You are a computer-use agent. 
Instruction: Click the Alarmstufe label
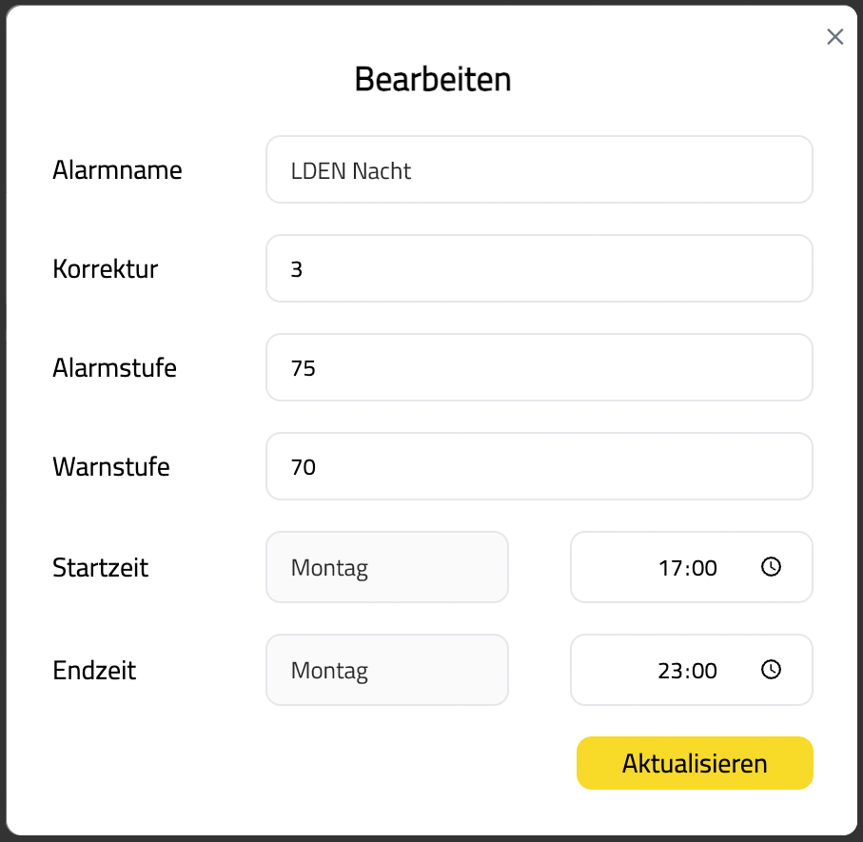[114, 368]
